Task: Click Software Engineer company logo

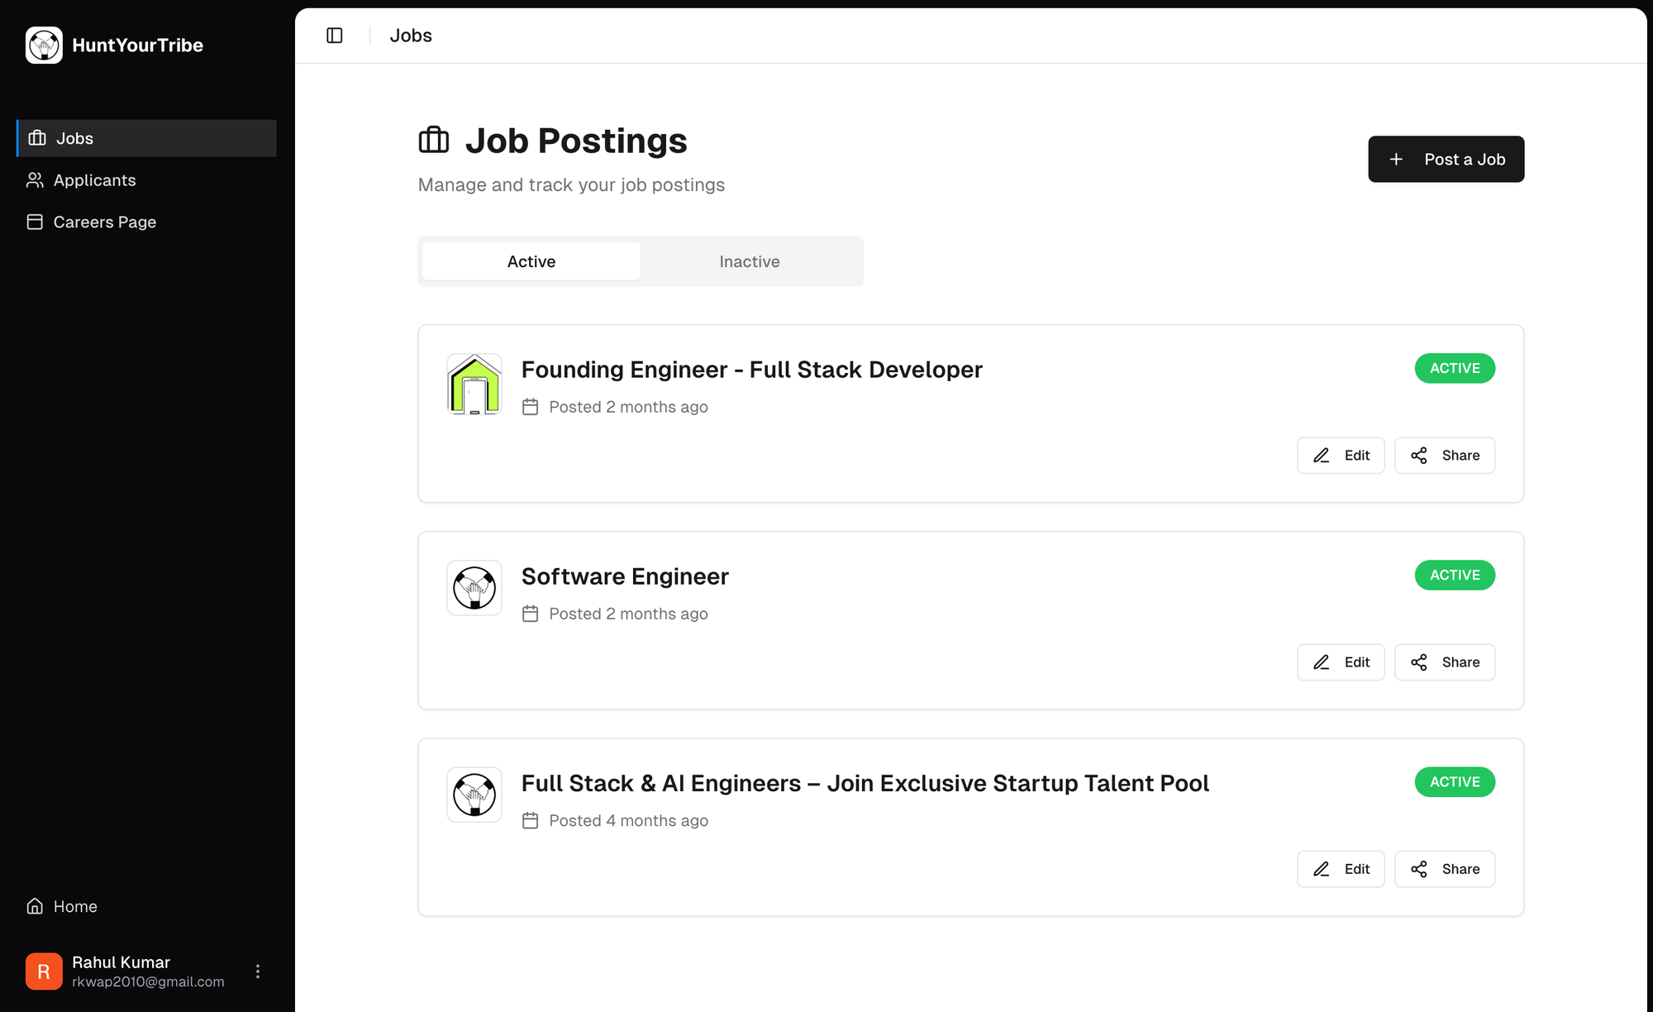Action: (474, 588)
